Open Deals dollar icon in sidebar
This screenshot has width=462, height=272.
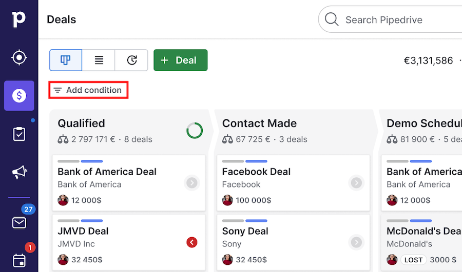[x=19, y=95]
